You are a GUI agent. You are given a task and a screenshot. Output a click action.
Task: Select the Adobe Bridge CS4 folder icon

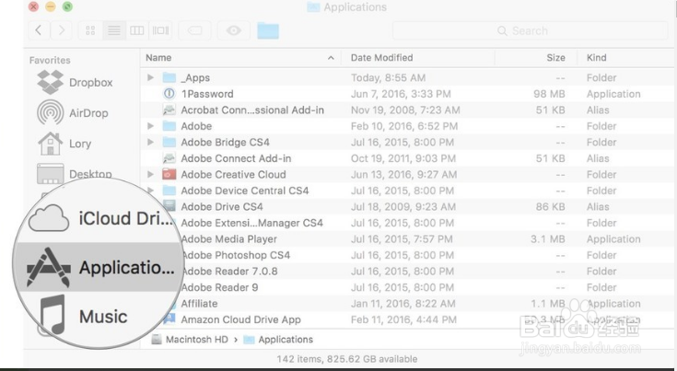pos(169,142)
